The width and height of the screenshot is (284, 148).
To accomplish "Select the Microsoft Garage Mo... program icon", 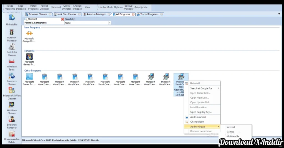I will (29, 37).
